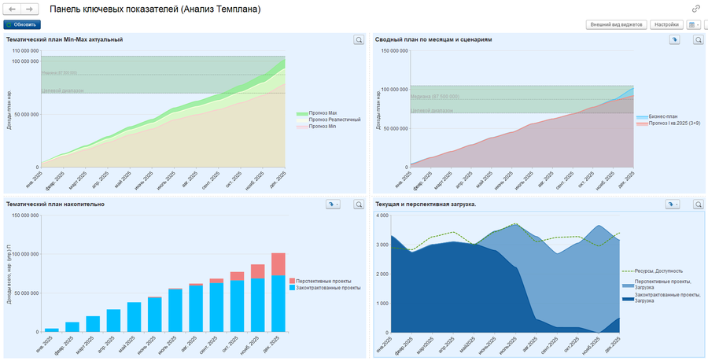Click magnifier on 'Текущая и перспективная загрузка' widget
The height and width of the screenshot is (361, 708).
tap(699, 204)
